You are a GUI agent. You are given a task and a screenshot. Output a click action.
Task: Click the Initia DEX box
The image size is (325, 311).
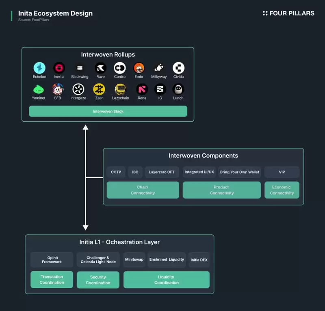pyautogui.click(x=199, y=259)
